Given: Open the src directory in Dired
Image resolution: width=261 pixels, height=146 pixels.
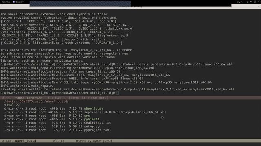Looking at the screenshot, I should [x=87, y=116].
